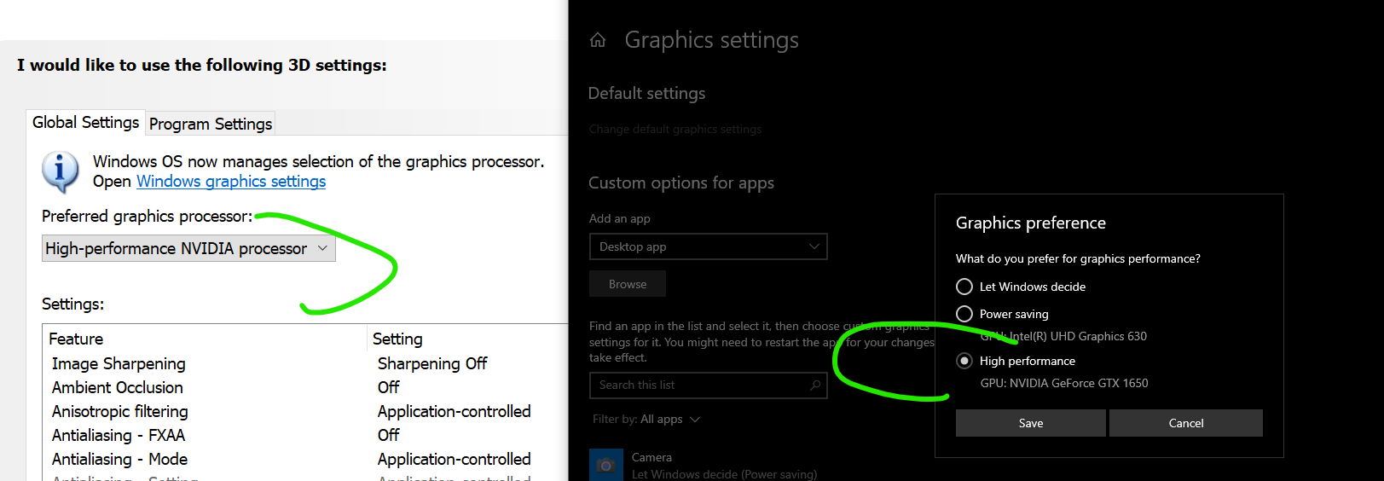Screen dimensions: 1384x481
Task: Select Let Windows decide radio option
Action: 964,287
